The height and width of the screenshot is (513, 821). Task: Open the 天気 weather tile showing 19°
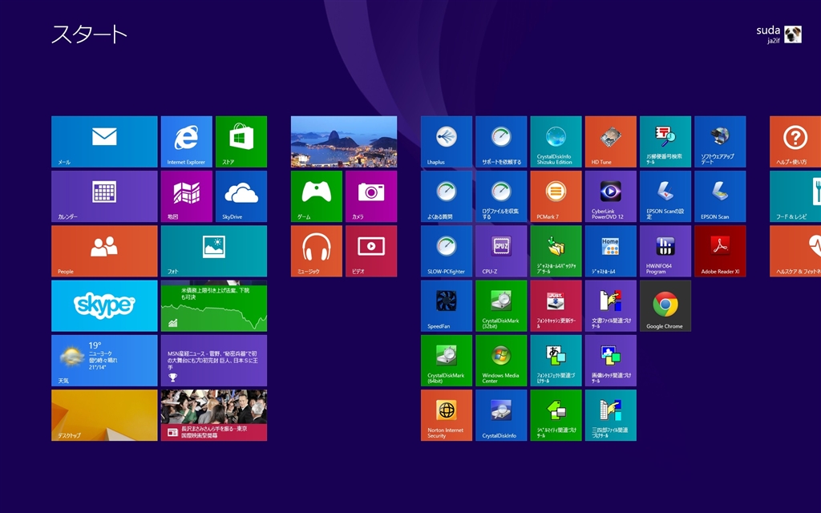pyautogui.click(x=104, y=361)
